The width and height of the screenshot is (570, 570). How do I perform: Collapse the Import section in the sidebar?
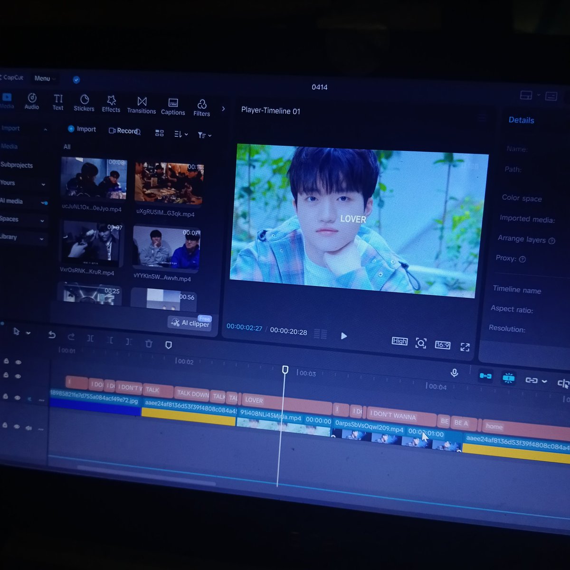point(46,129)
